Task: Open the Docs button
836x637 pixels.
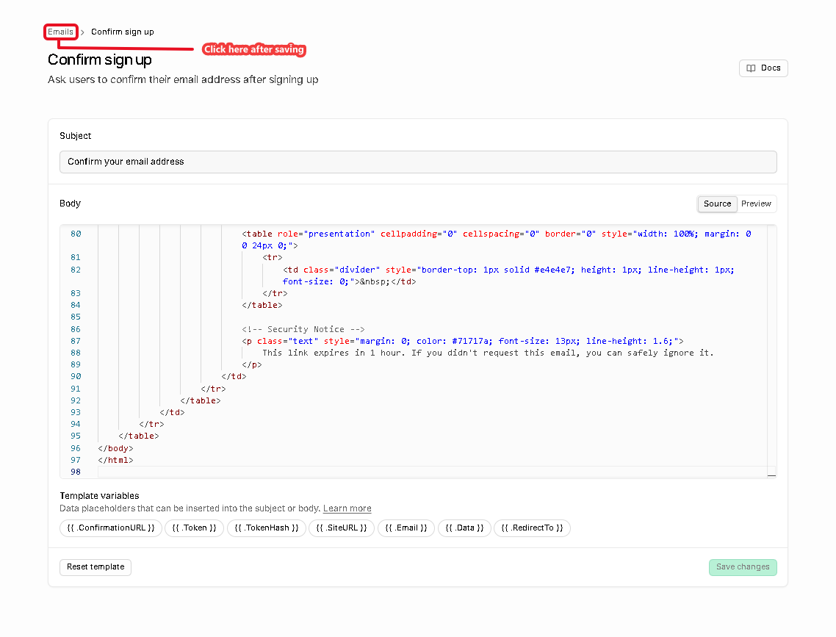Action: pos(763,68)
